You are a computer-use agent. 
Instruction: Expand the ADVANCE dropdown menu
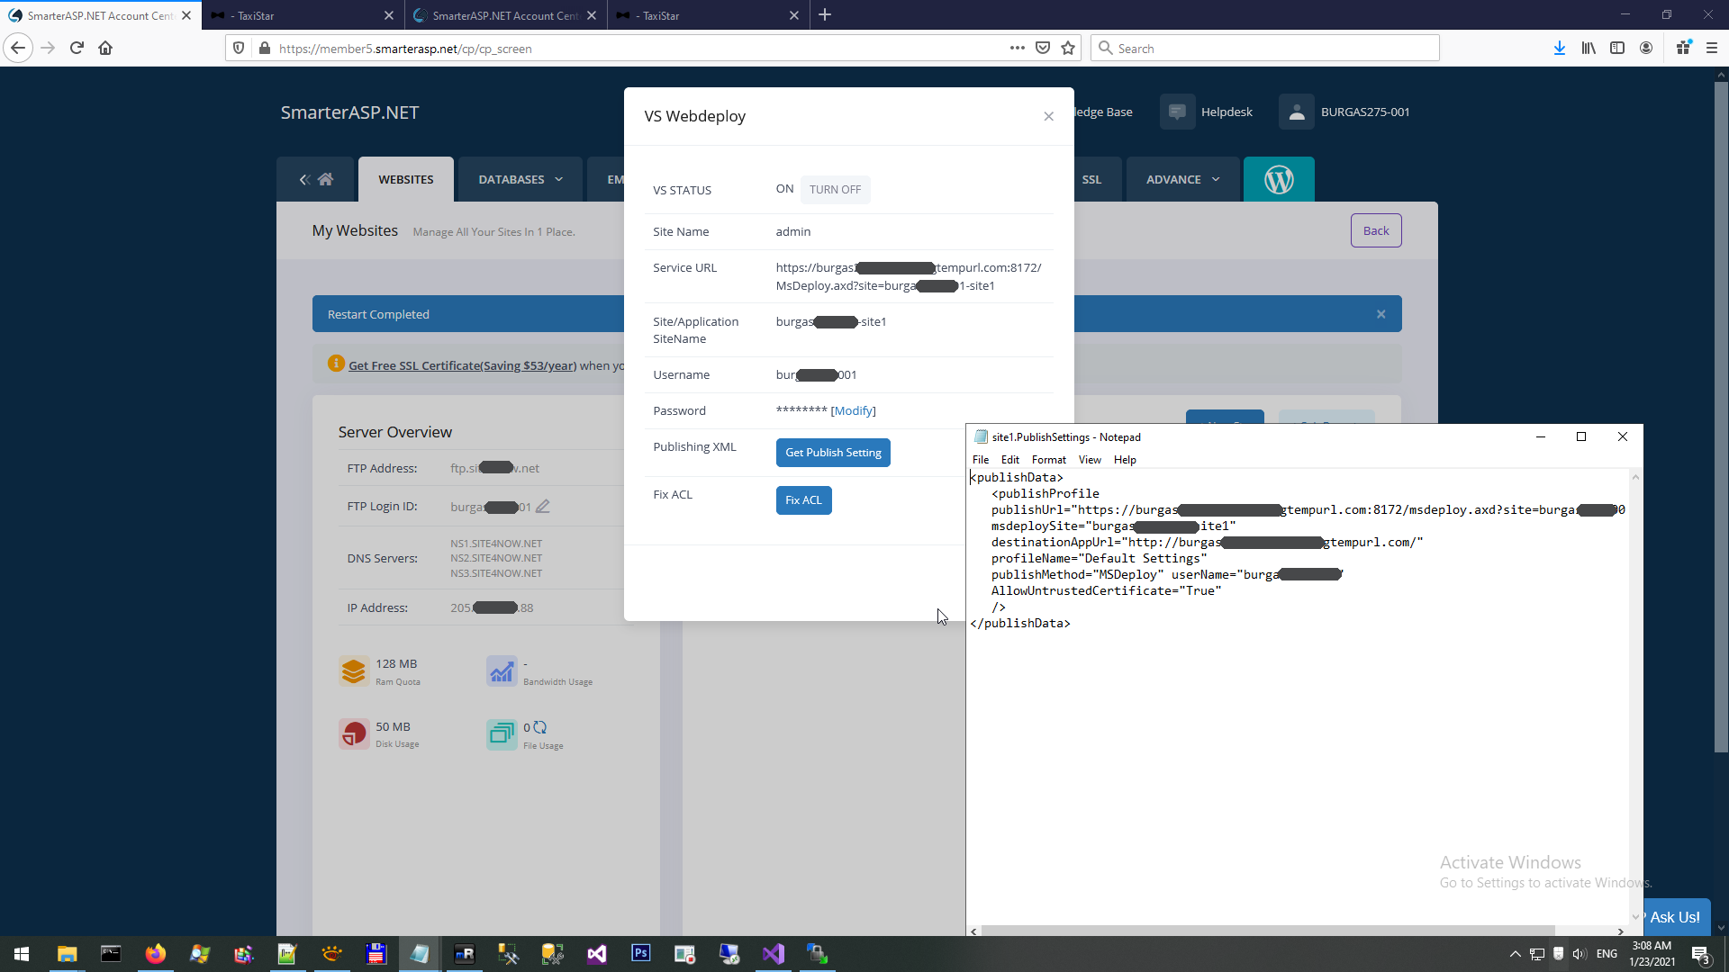pos(1182,180)
